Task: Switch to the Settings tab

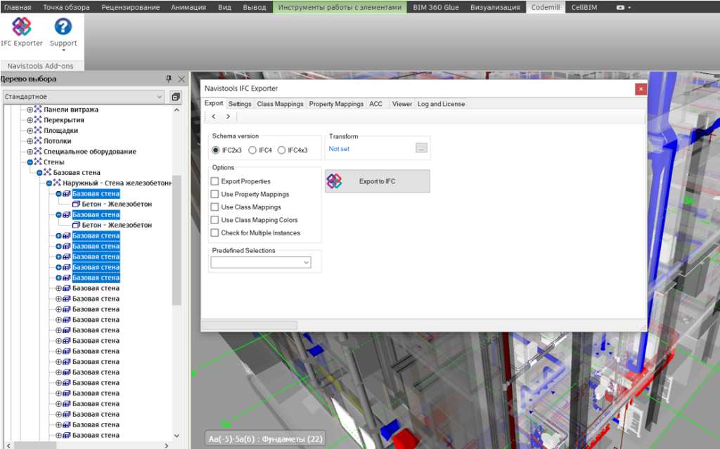Action: click(240, 104)
